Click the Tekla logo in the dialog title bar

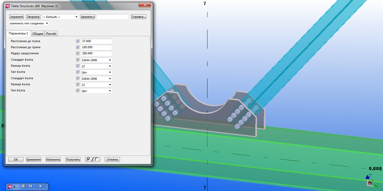tap(8, 6)
